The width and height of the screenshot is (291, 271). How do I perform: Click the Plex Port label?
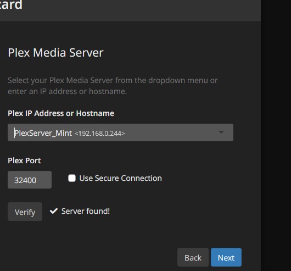click(x=24, y=161)
